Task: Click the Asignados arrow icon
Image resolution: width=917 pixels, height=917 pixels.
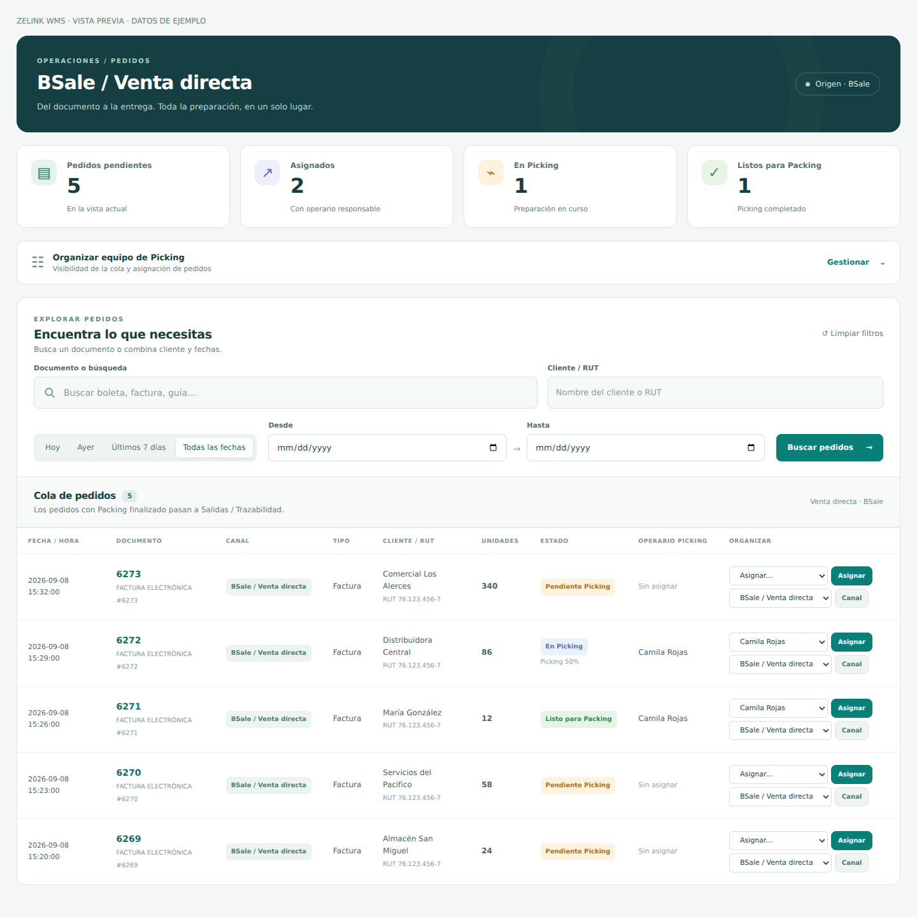Action: coord(267,172)
